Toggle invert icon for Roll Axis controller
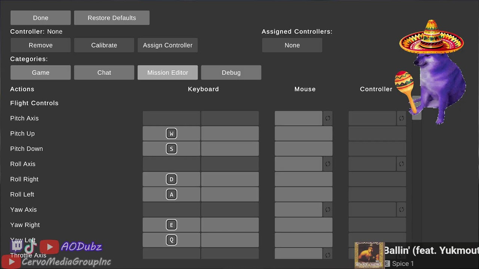479x269 pixels. (x=401, y=164)
